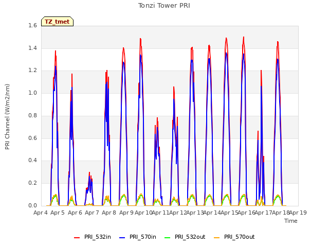Click the 1.2 y-axis tick label
The image size is (329, 247).
pos(32,70)
